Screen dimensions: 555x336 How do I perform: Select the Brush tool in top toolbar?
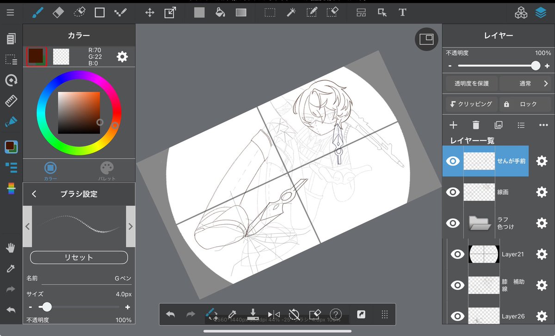tap(37, 12)
